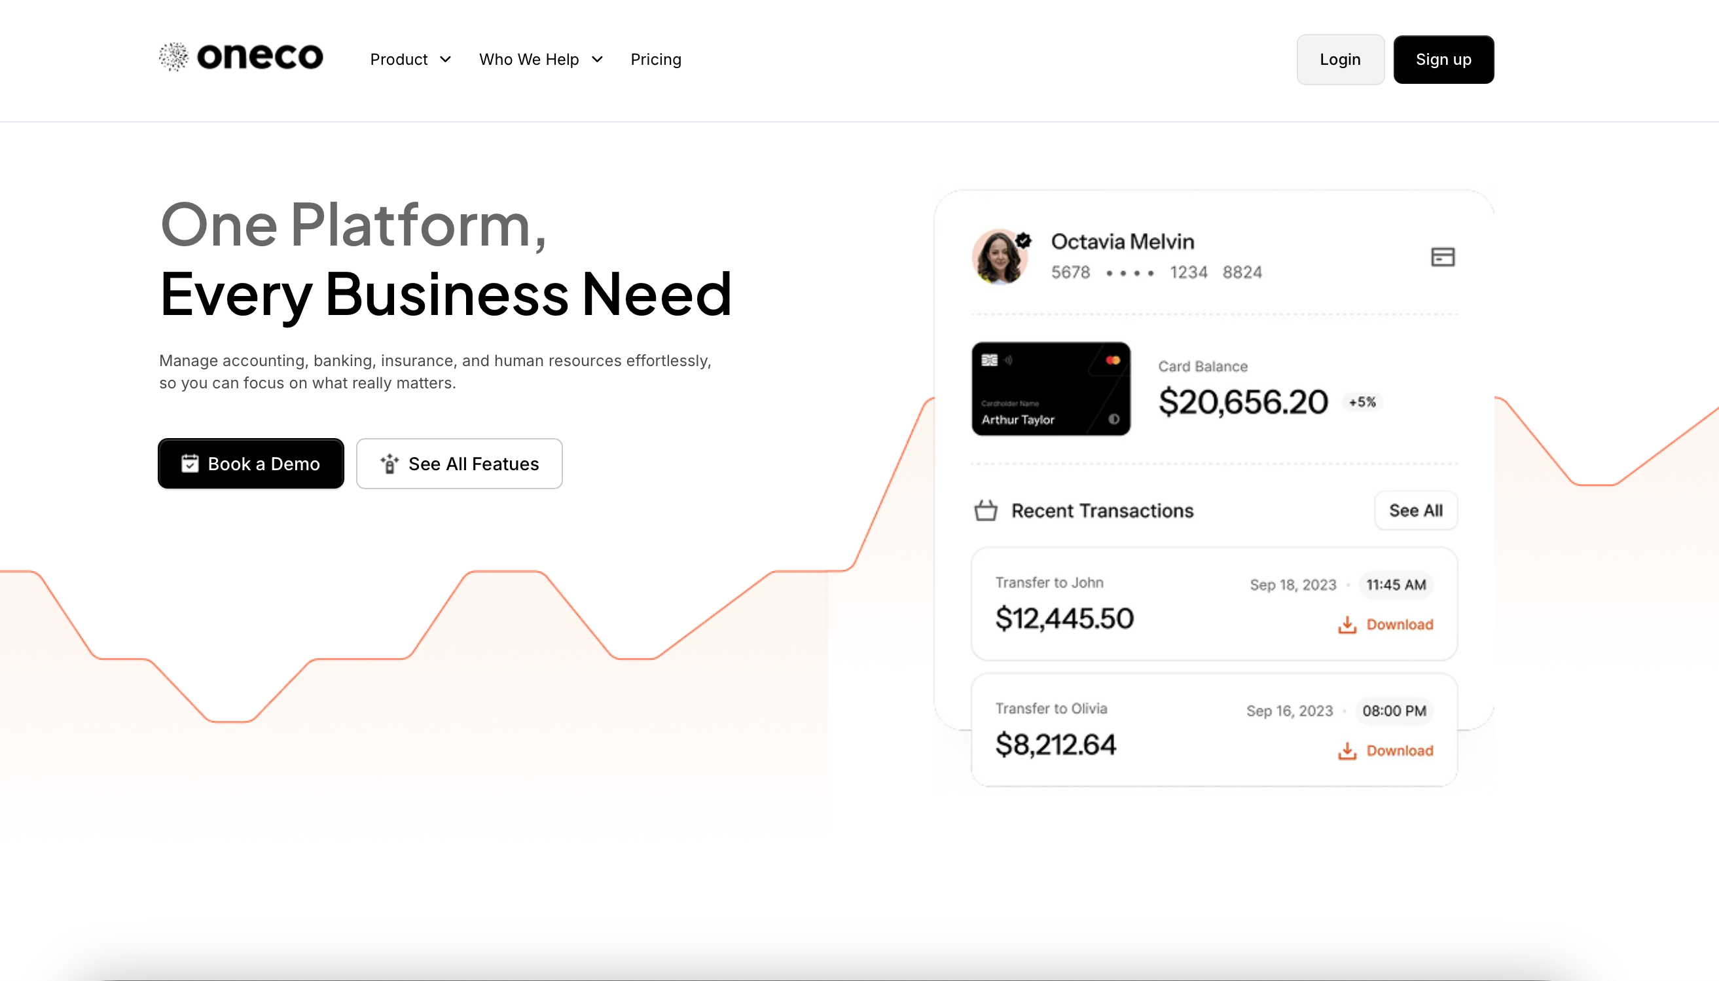Screen dimensions: 1719x981
Task: Click the shopping bag icon near Recent Transactions
Action: 985,511
